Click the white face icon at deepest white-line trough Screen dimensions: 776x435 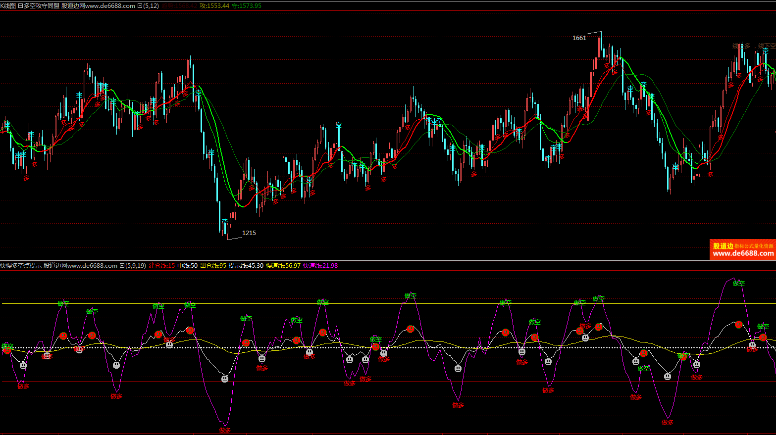tap(225, 379)
